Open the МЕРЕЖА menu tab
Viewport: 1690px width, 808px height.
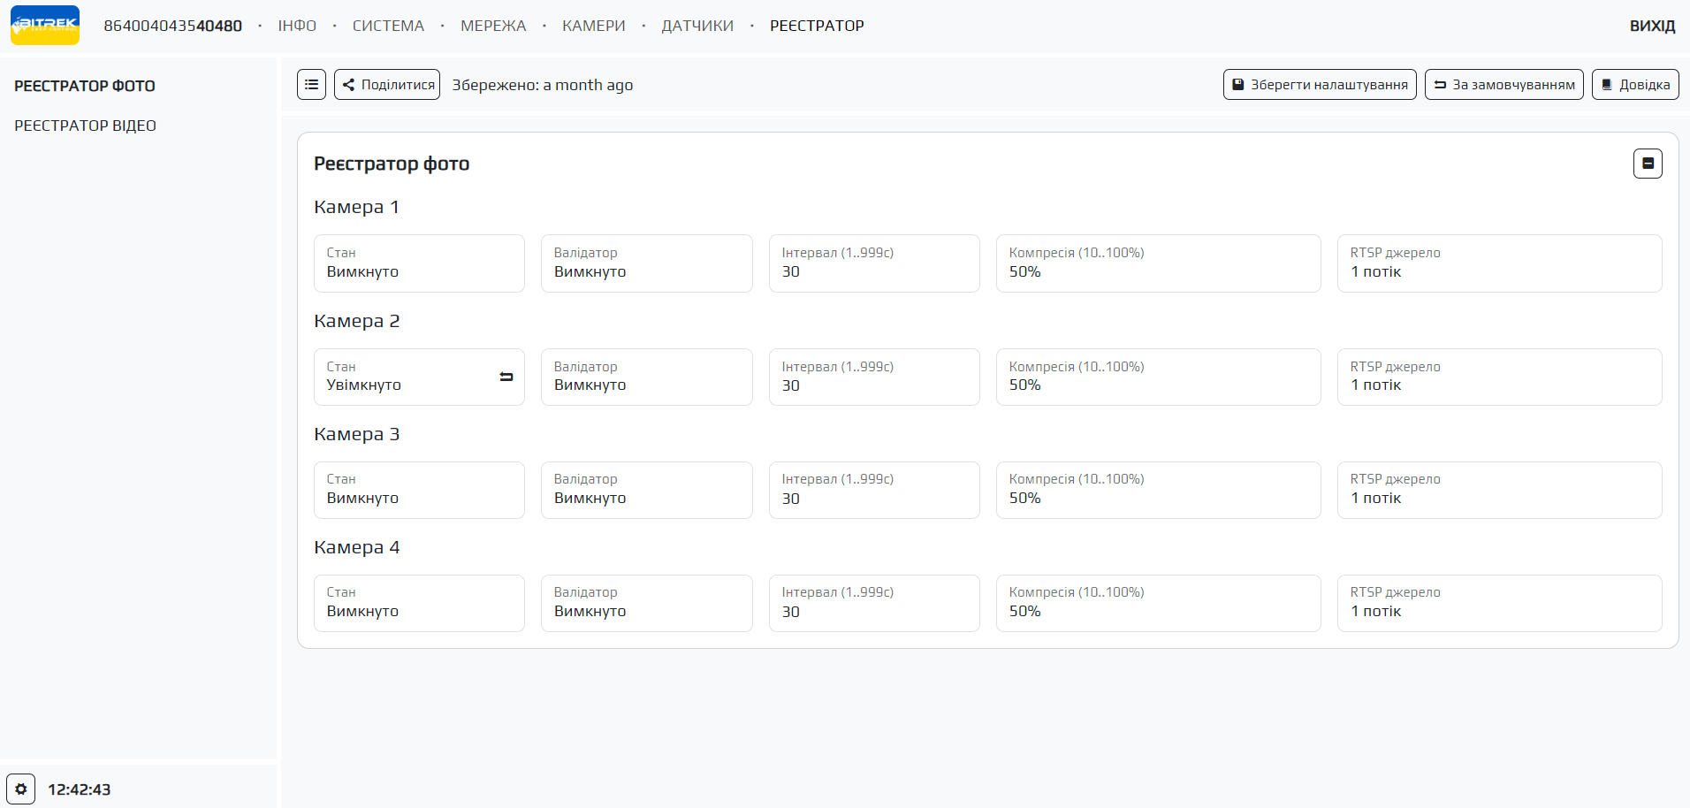click(493, 26)
